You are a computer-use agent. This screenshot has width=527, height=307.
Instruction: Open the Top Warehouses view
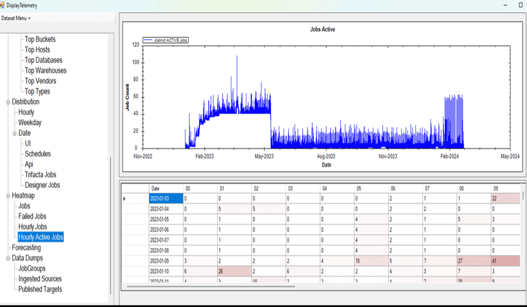coord(45,71)
